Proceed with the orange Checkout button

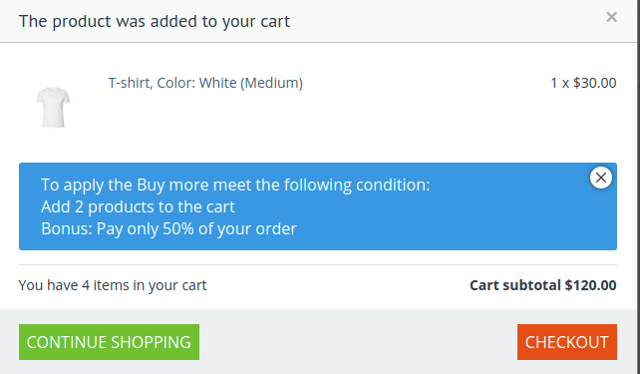(x=567, y=342)
